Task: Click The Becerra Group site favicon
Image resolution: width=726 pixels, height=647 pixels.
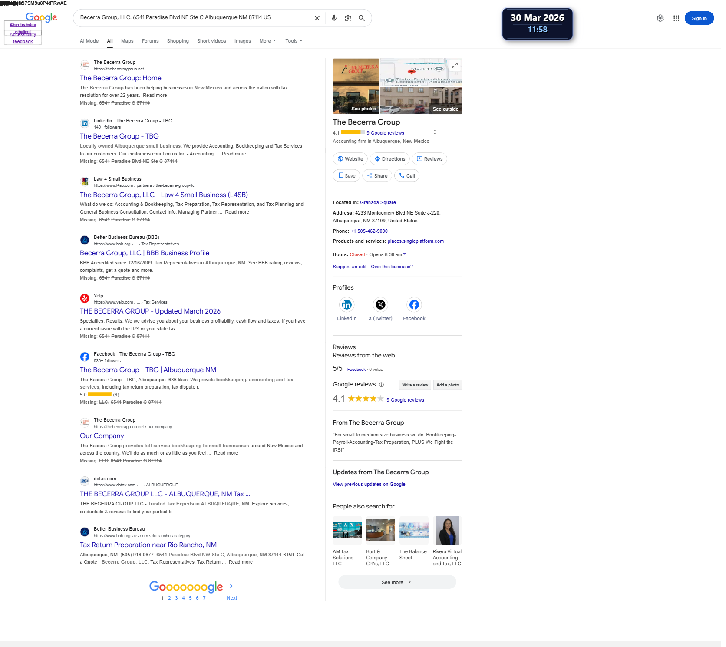Action: (85, 65)
